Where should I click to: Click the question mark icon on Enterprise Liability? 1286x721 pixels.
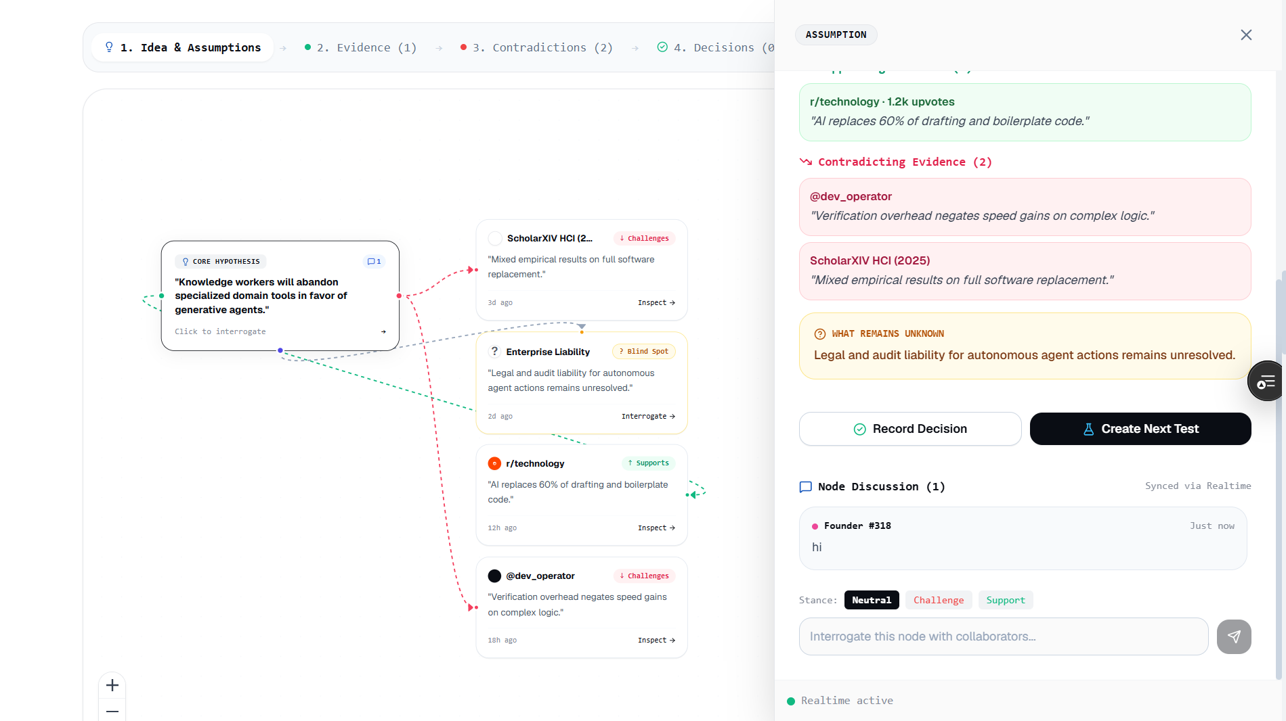click(494, 352)
